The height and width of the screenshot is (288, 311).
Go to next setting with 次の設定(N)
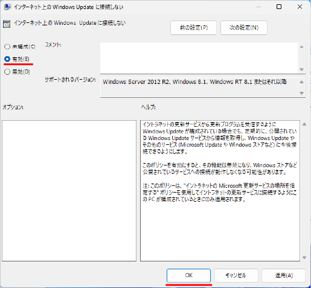click(x=244, y=28)
